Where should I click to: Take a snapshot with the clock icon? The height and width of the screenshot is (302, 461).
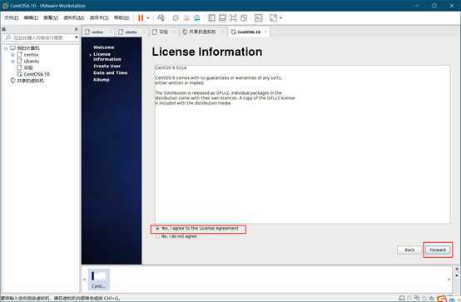tap(176, 18)
